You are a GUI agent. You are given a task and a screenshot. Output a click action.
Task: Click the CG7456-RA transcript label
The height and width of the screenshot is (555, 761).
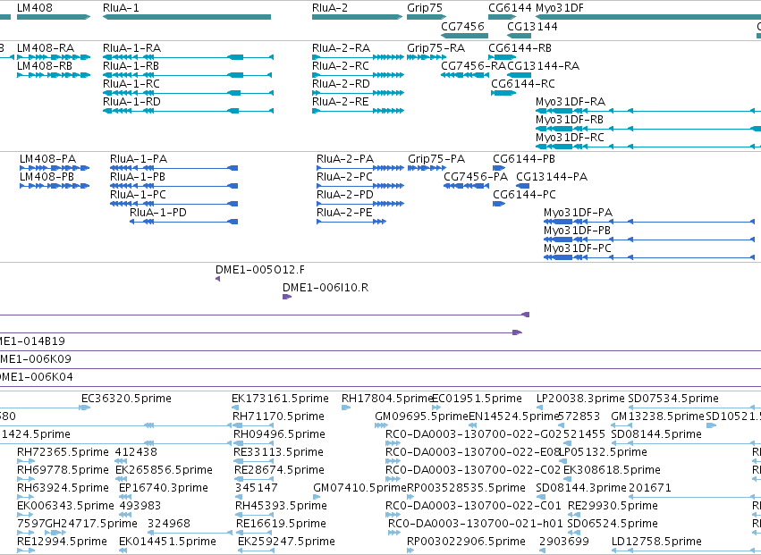tap(473, 66)
